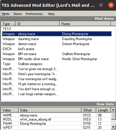116x130 pixels.
Task: Select the FNAM raw data row
Action: (56, 123)
